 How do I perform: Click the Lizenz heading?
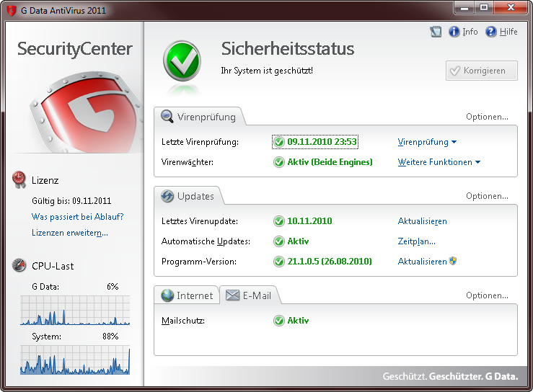(x=45, y=180)
